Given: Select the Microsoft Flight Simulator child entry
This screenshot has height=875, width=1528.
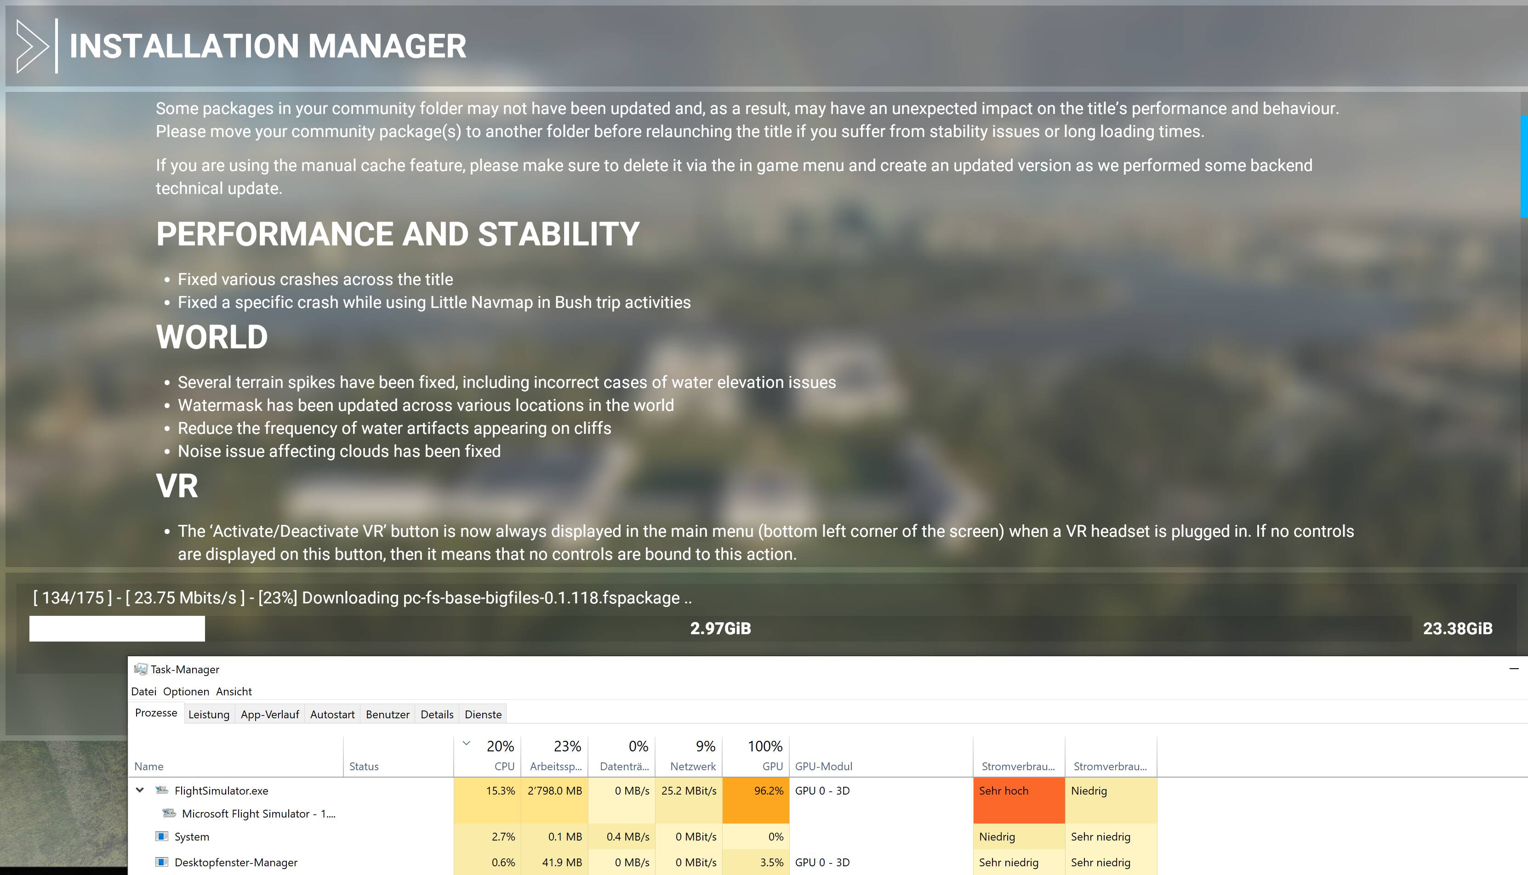Looking at the screenshot, I should (x=258, y=813).
